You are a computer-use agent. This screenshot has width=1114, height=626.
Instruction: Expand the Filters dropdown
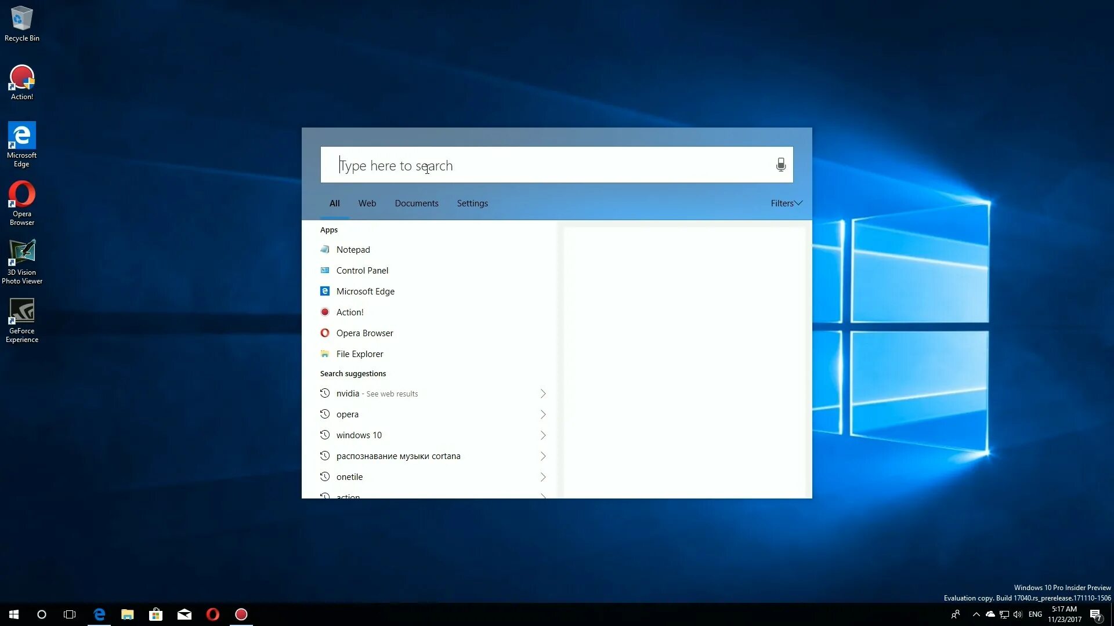pos(786,203)
